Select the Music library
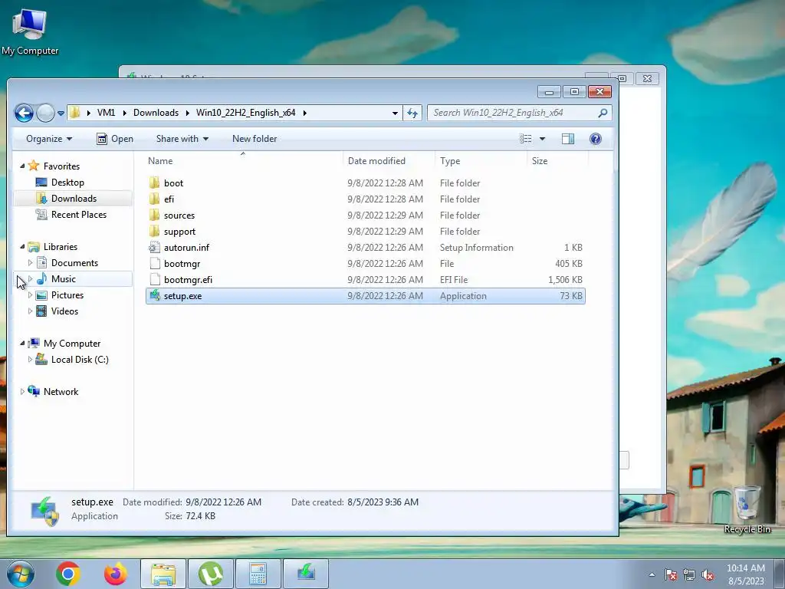Screen dimensions: 785x589 (x=63, y=279)
